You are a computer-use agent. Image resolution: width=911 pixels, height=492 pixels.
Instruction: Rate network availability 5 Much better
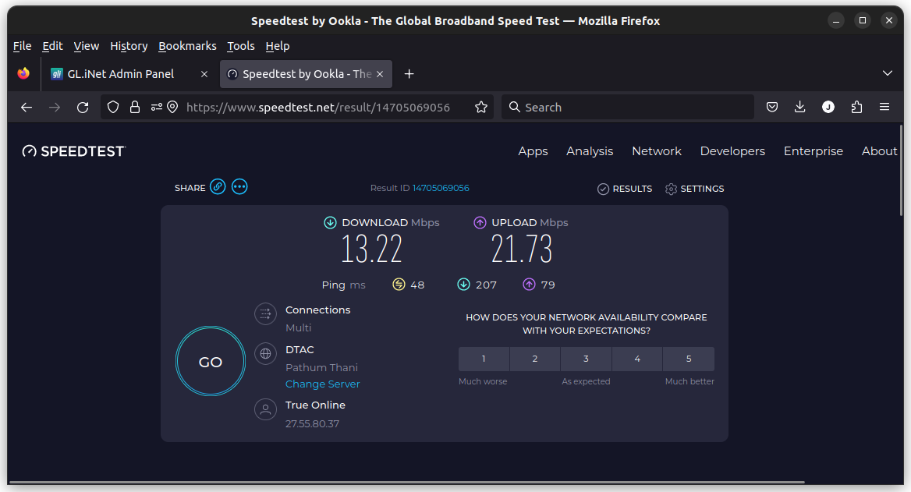coord(689,359)
